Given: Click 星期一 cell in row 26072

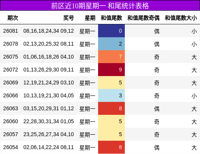Looking at the screenshot, I should tap(87, 70).
